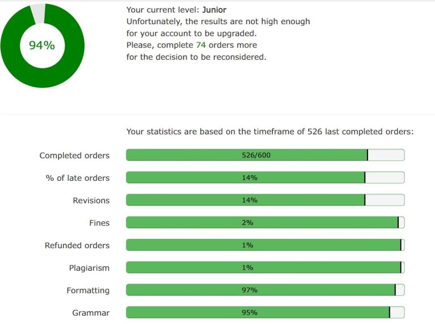The image size is (435, 324).
Task: Click the statistics timeframe heading text
Action: (x=270, y=132)
